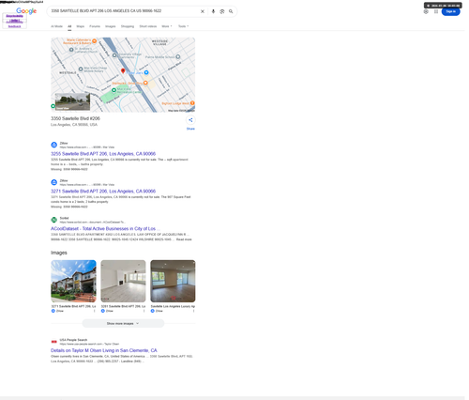Open the settings gear icon in the header
This screenshot has height=400, width=469.
426,11
